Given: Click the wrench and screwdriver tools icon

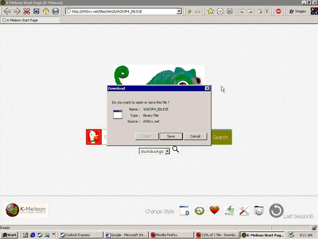Looking at the screenshot, I should 244,211.
